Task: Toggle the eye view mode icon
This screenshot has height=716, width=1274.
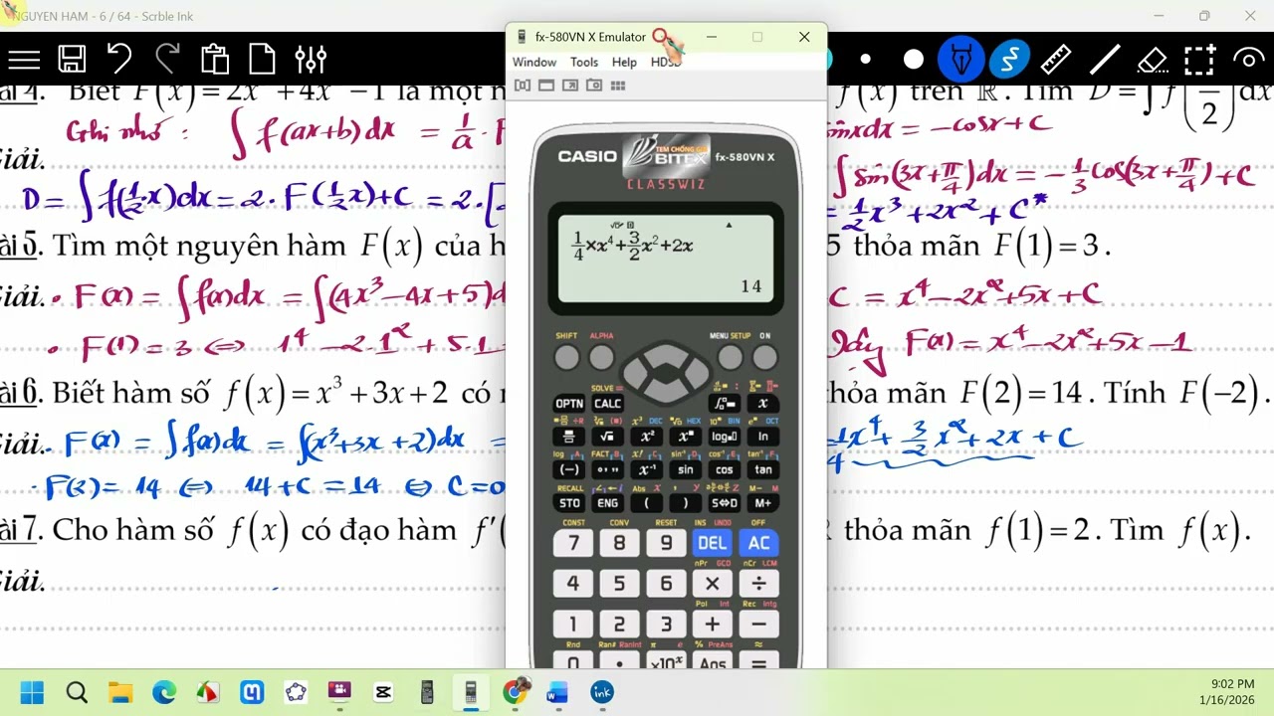Action: point(1247,60)
